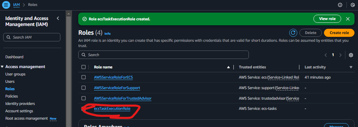Click the View role button
Image resolution: width=358 pixels, height=127 pixels.
[327, 19]
